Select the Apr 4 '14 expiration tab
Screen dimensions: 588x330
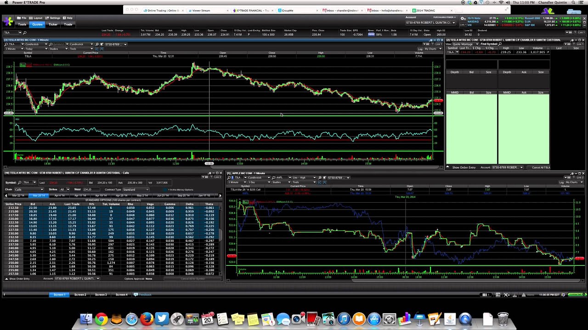[59, 196]
